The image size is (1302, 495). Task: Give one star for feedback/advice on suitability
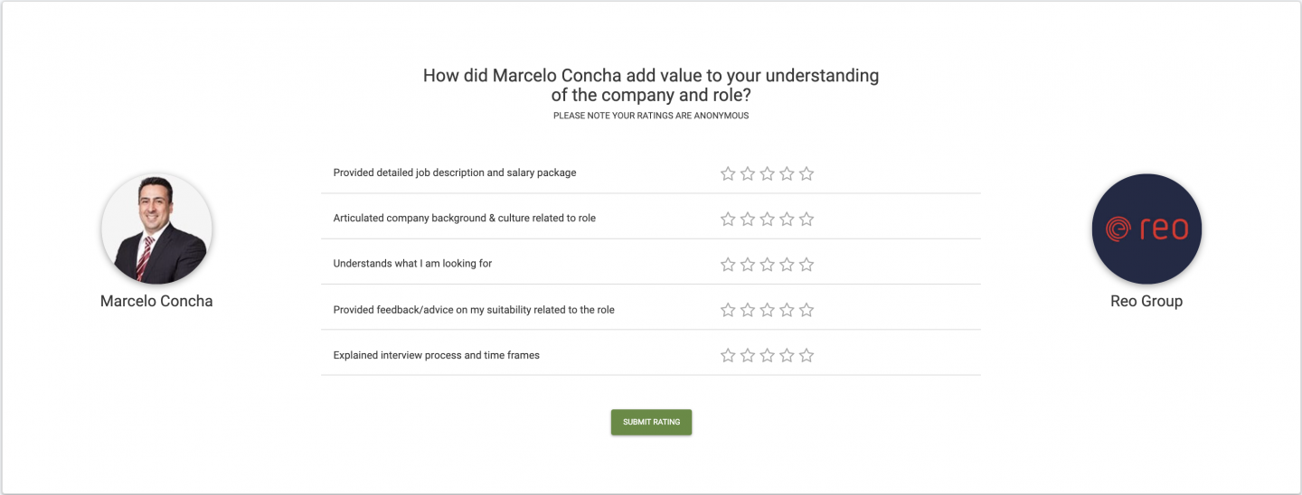[x=728, y=310]
